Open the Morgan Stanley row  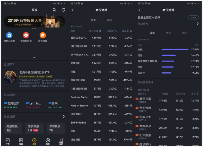(101, 106)
